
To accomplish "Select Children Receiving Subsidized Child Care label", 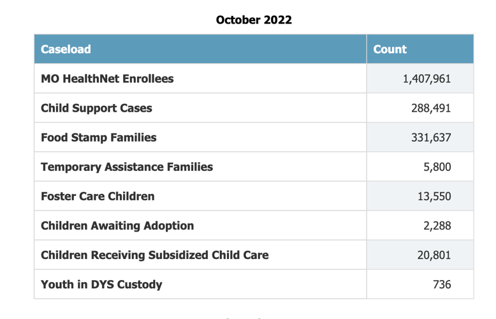I will pos(154,255).
